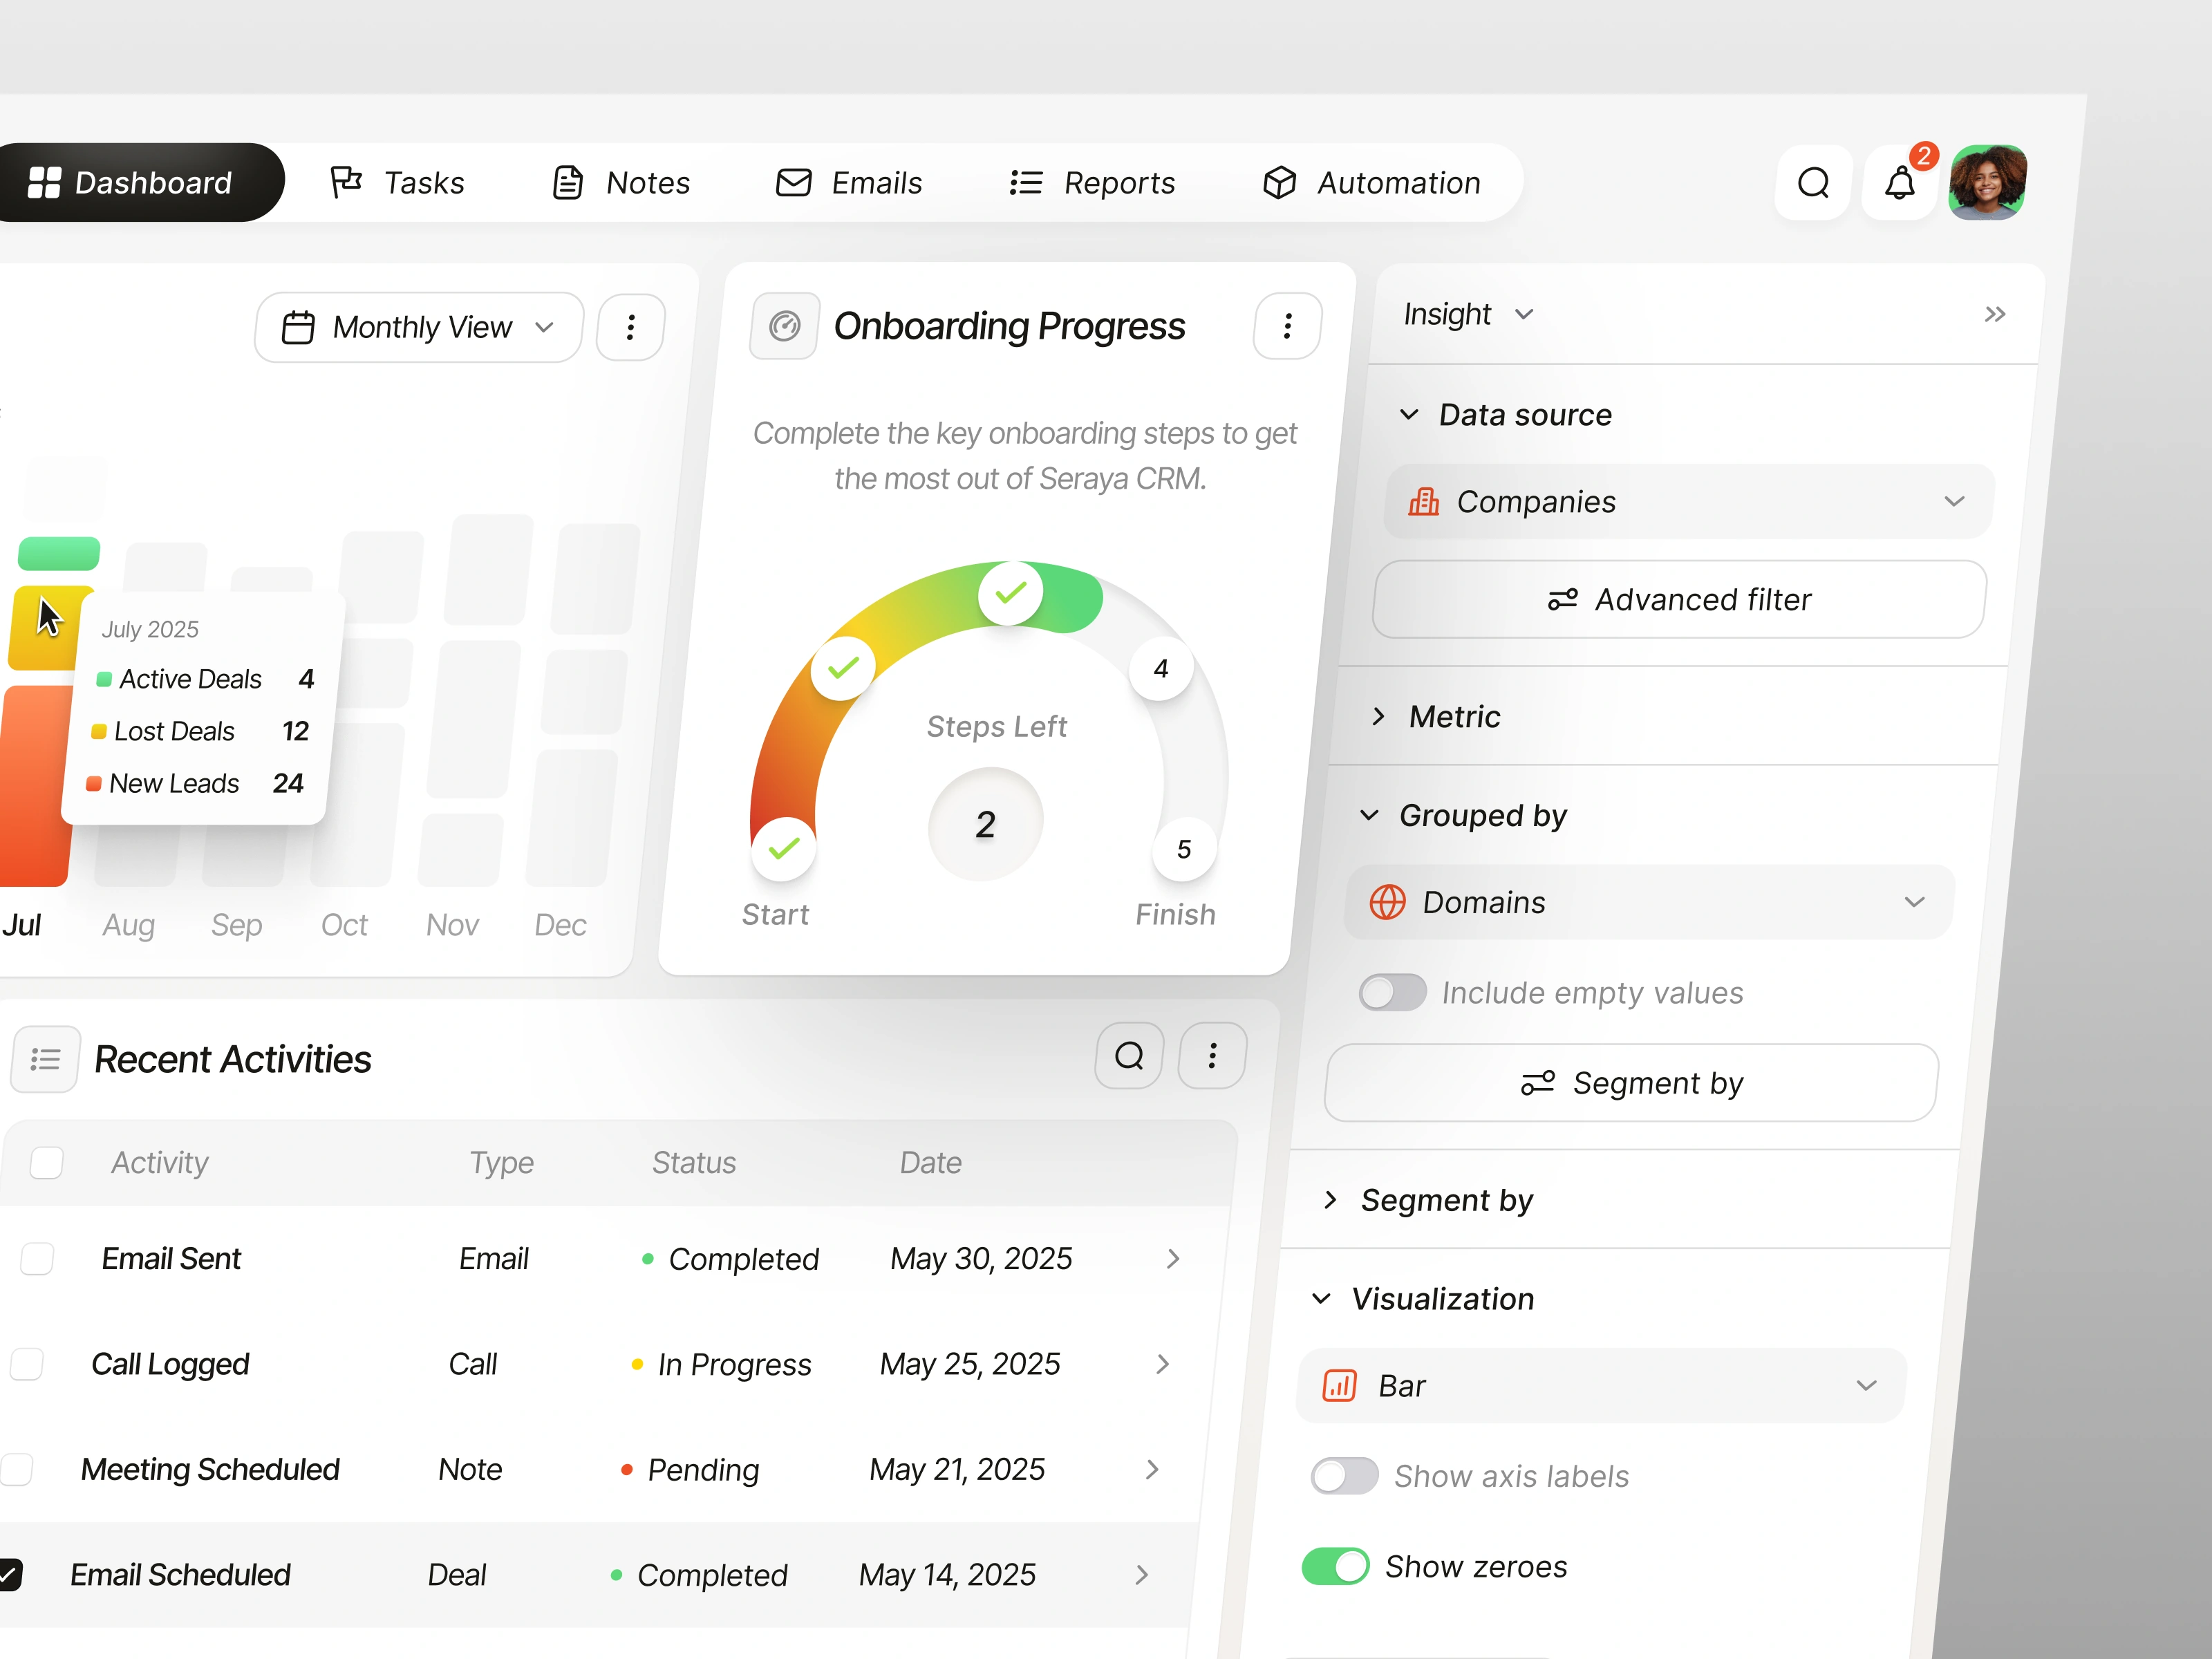Switch to the Reports tab
This screenshot has width=2212, height=1659.
tap(1092, 182)
